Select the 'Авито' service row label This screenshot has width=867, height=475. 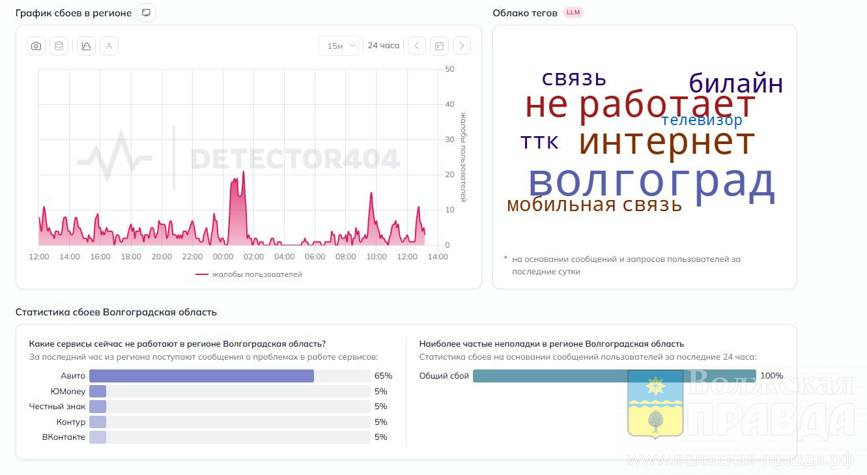(x=73, y=376)
